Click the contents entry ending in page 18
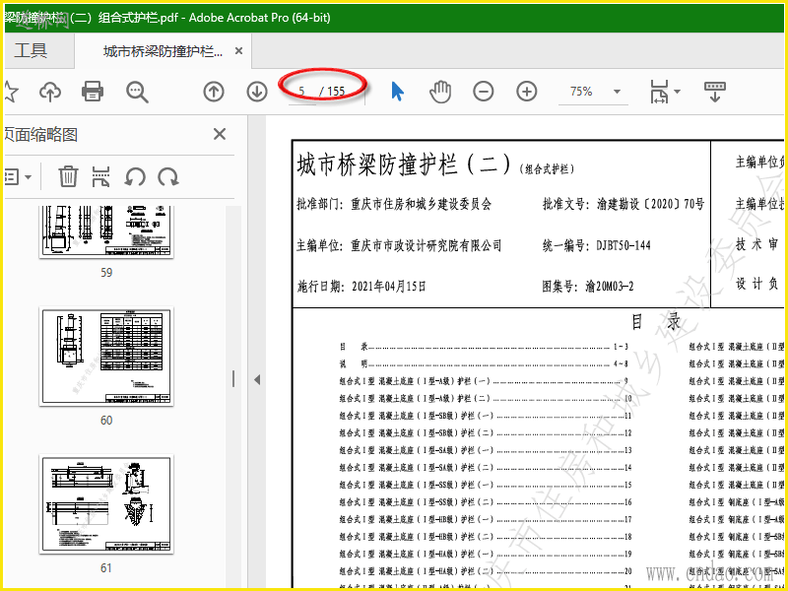 [486, 537]
